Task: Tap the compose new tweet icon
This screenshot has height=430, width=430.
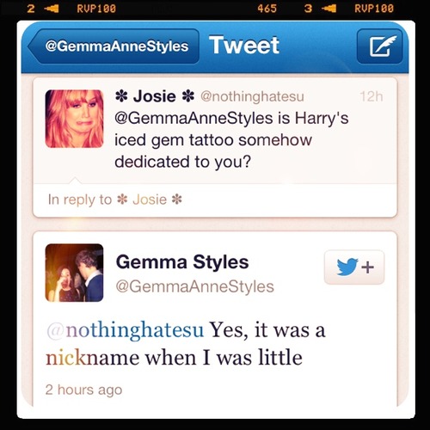Action: 379,46
